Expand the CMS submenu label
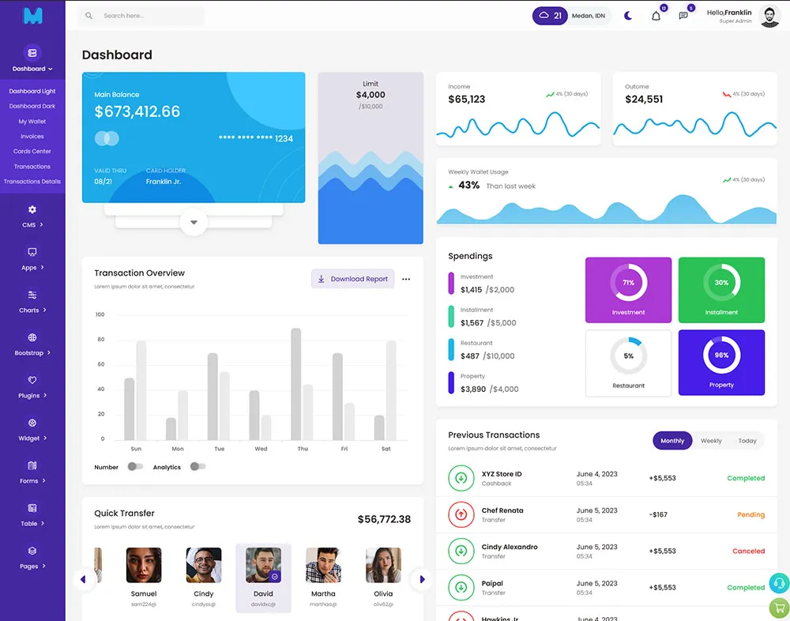Viewport: 790px width, 621px height. (32, 225)
